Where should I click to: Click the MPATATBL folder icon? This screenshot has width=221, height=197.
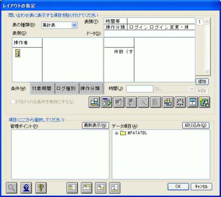point(123,133)
